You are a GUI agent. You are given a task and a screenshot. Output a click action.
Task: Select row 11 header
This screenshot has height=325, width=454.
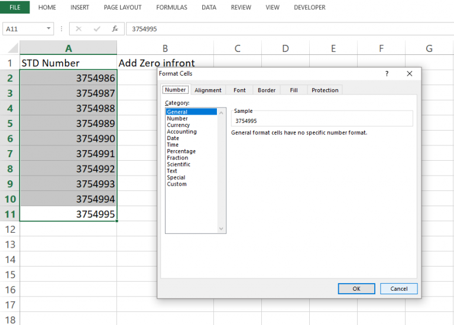10,214
